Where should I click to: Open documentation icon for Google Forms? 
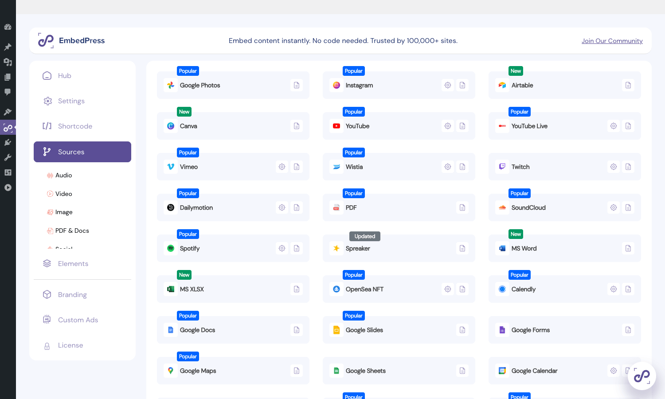click(x=628, y=330)
